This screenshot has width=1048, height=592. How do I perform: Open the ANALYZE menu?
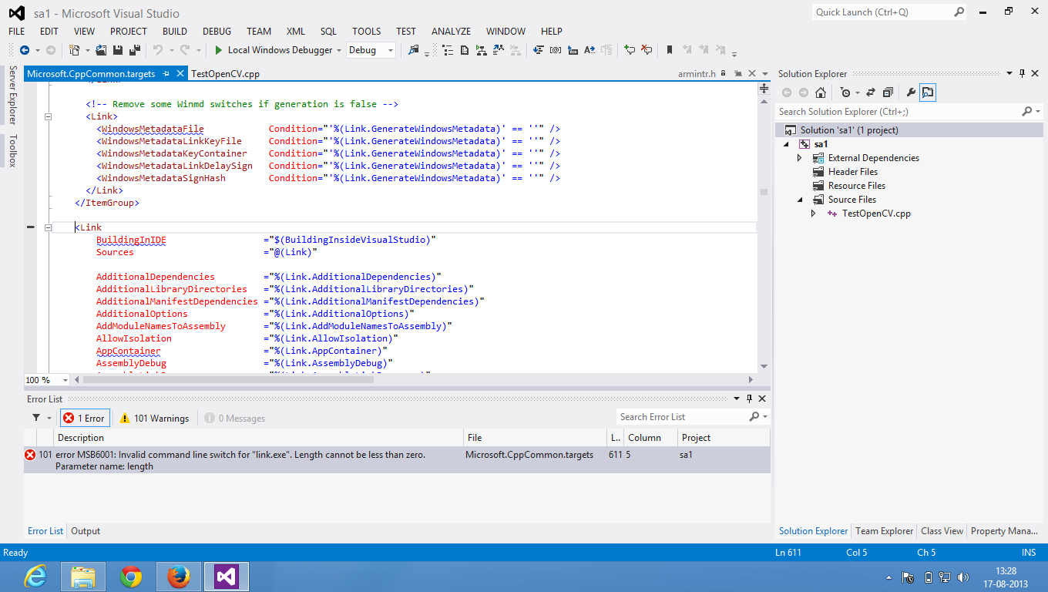(x=451, y=32)
